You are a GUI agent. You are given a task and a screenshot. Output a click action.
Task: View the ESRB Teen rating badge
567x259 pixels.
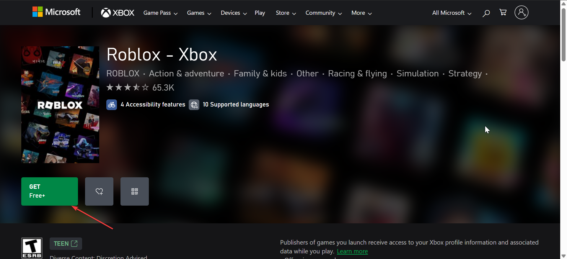tap(32, 248)
